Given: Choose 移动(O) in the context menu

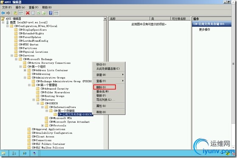Looking at the screenshot, I should [x=109, y=64].
